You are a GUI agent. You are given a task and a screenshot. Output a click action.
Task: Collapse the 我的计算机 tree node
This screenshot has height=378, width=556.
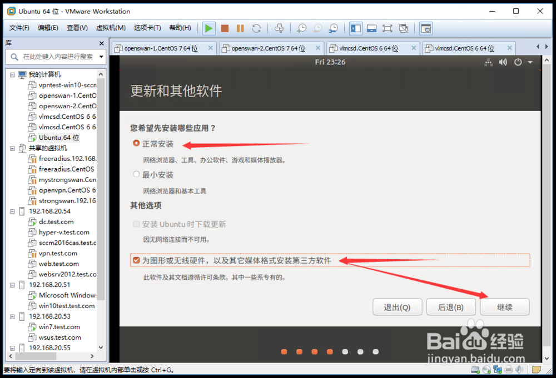click(12, 75)
